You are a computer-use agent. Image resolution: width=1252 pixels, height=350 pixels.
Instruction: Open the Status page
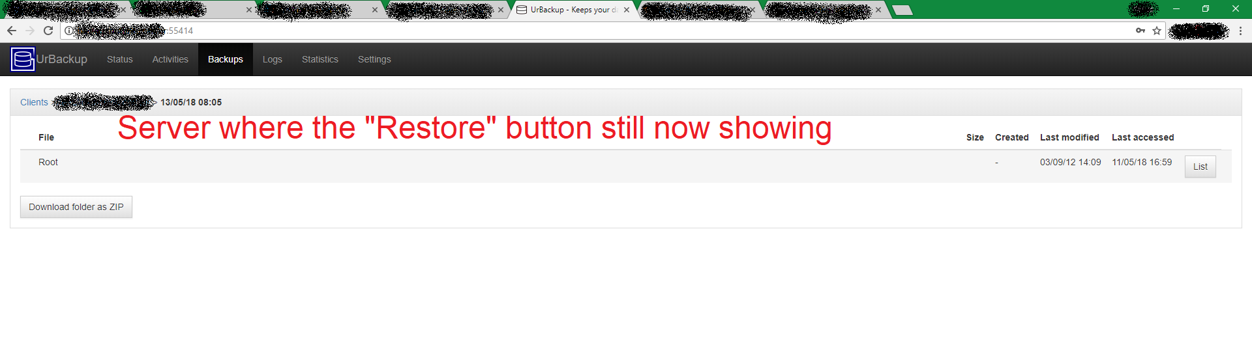[120, 59]
